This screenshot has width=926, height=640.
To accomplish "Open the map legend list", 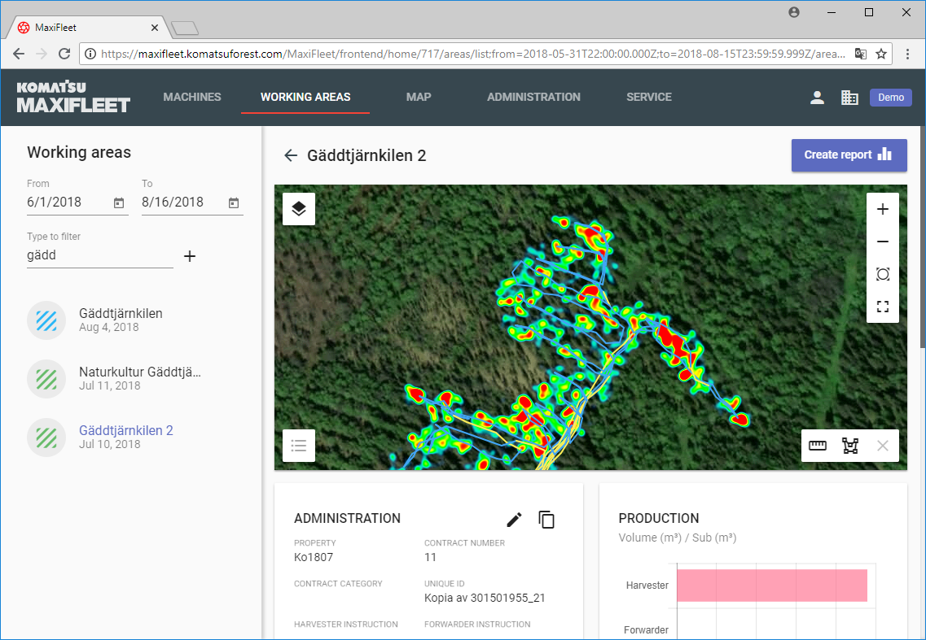I will coord(299,446).
